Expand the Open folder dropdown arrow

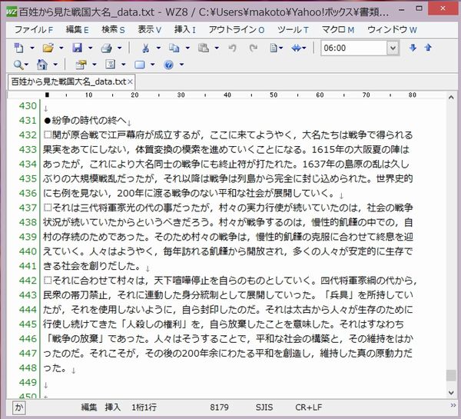click(61, 48)
